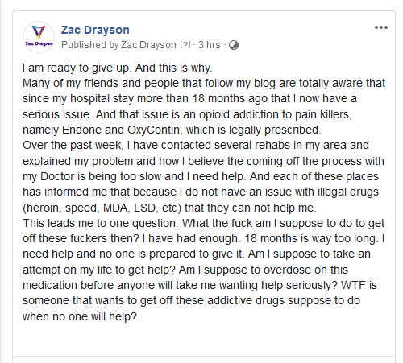This screenshot has height=363, width=403.
Task: Click the globe public privacy icon
Action: [234, 45]
